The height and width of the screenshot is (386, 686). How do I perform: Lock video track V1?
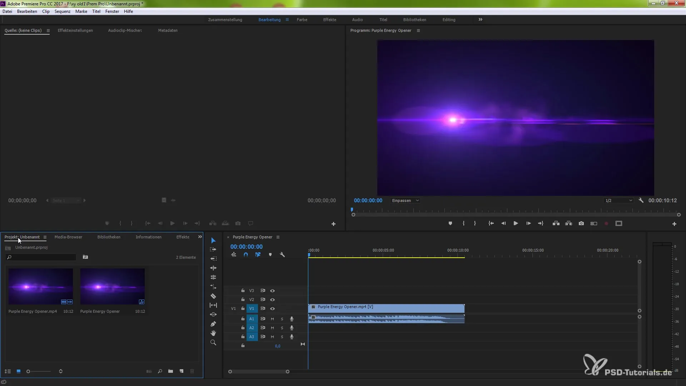point(243,308)
